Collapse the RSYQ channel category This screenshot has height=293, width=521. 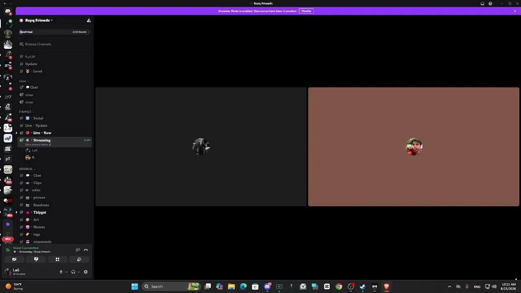26,112
